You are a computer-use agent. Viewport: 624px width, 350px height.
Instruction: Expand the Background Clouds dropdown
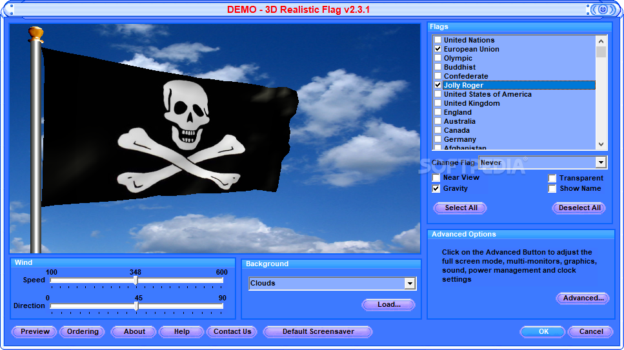click(x=410, y=283)
